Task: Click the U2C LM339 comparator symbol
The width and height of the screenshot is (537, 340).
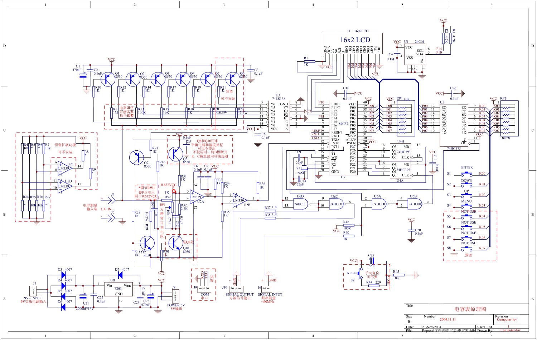Action: coord(64,168)
